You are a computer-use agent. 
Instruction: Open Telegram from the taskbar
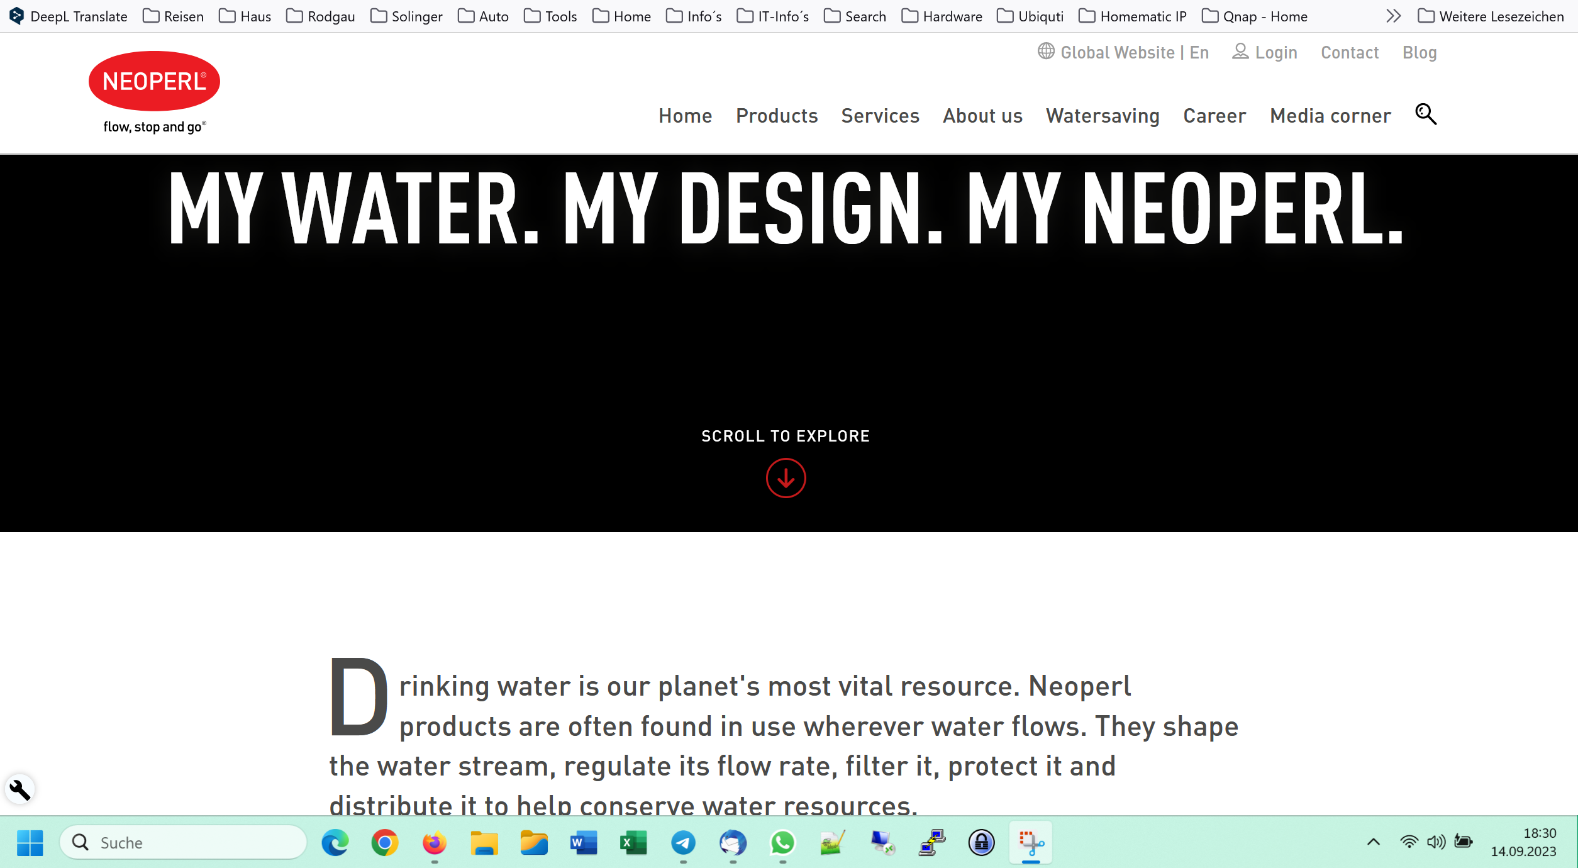pos(683,842)
